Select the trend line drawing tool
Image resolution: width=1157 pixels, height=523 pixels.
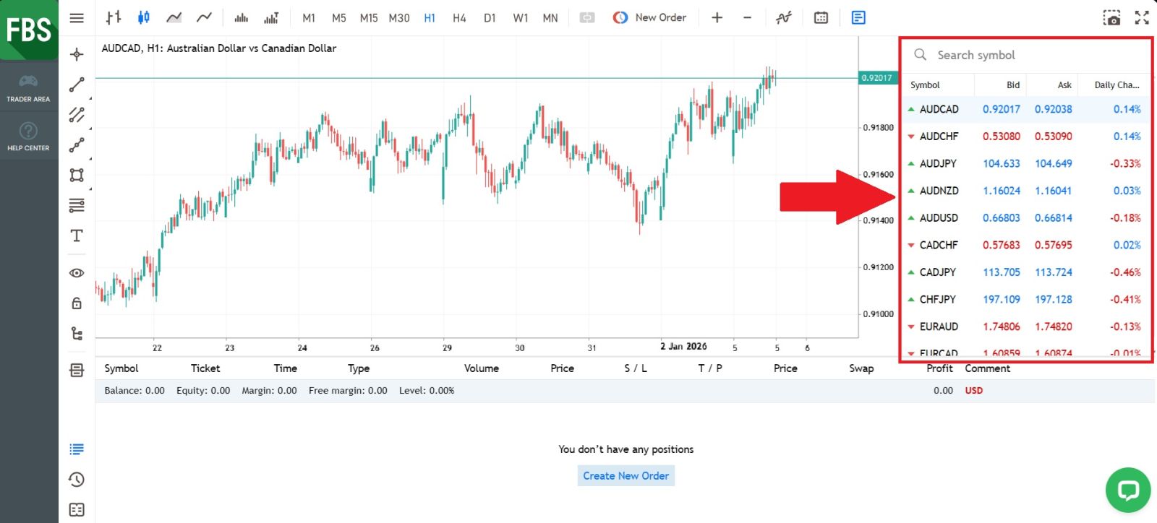[x=77, y=85]
